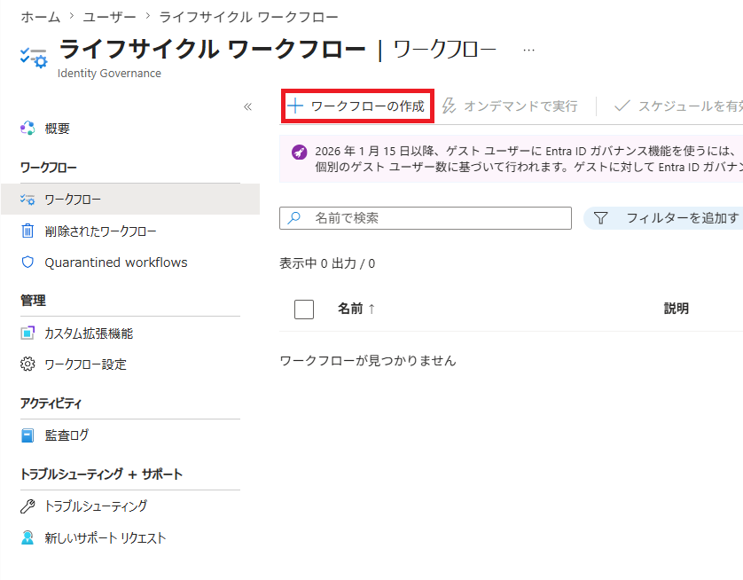Viewport: 743px width, 580px height.
Task: Click トラブルシューティング + サポート section header
Action: coord(101,474)
